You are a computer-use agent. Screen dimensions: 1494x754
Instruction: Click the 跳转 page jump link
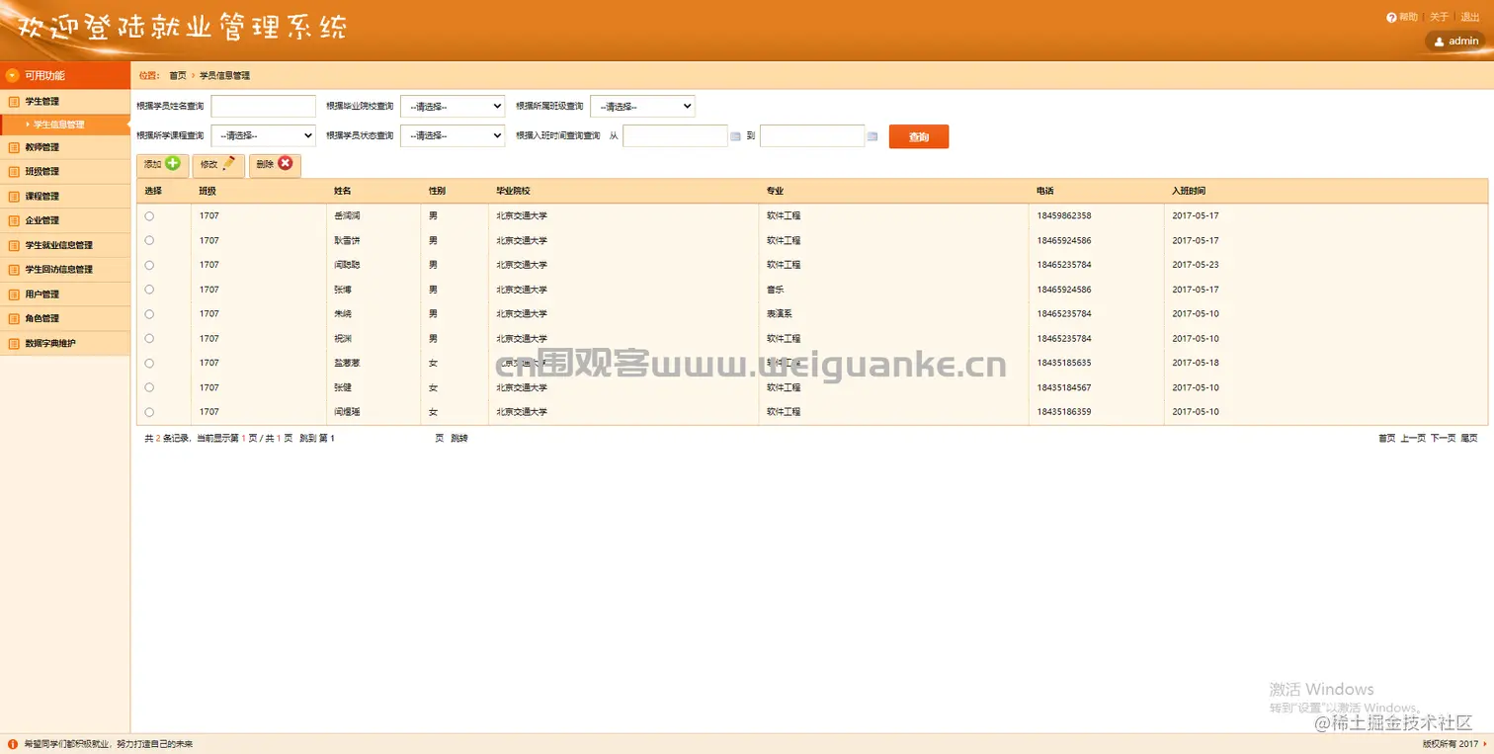coord(459,438)
